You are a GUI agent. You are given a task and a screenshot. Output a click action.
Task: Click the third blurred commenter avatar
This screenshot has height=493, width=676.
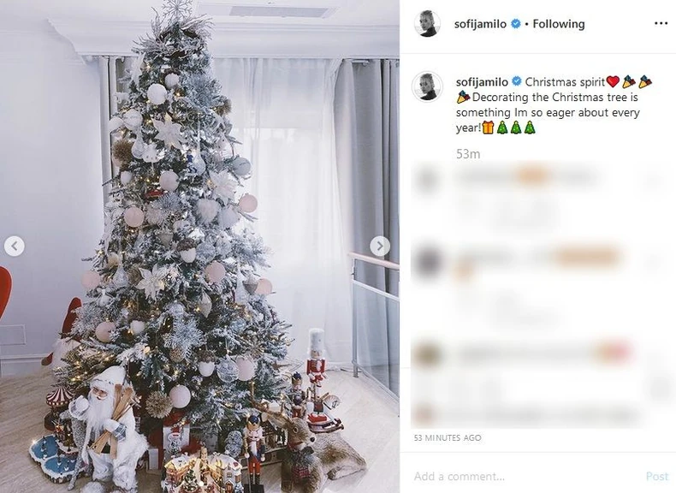point(427,355)
